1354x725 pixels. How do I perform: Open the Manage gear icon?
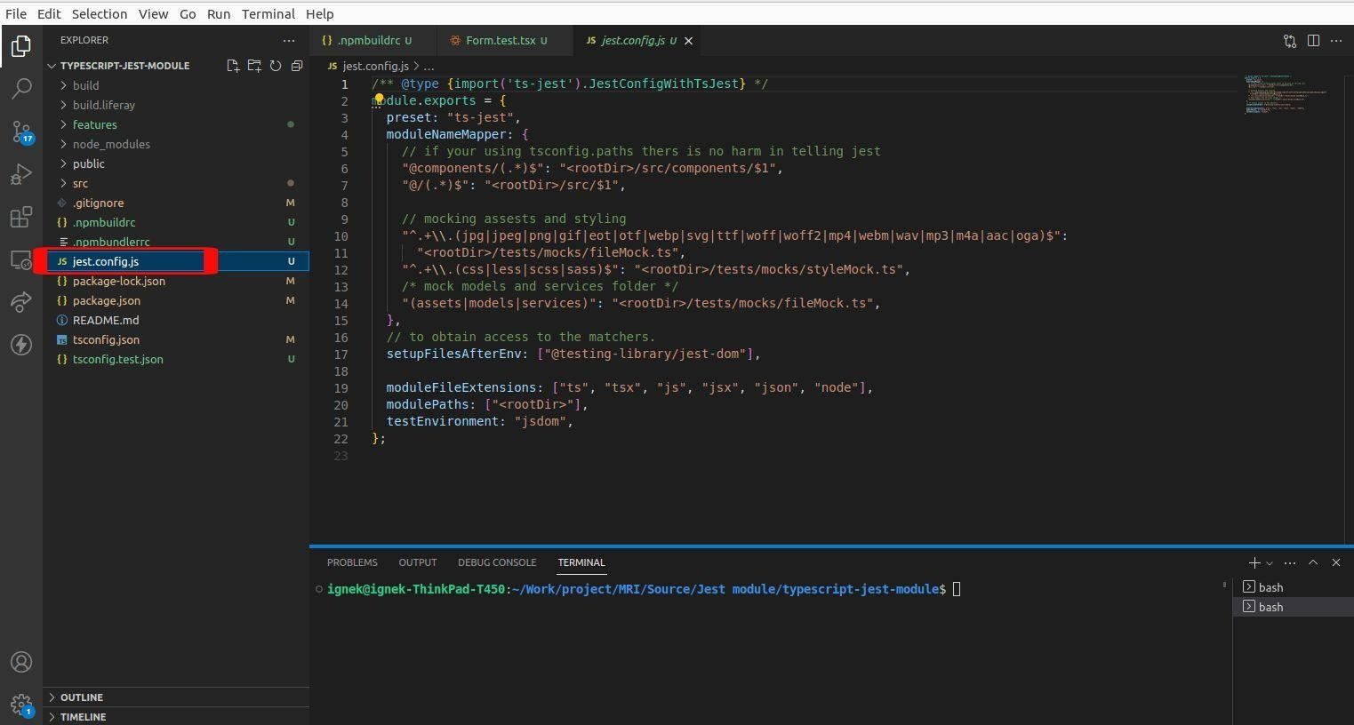[21, 705]
